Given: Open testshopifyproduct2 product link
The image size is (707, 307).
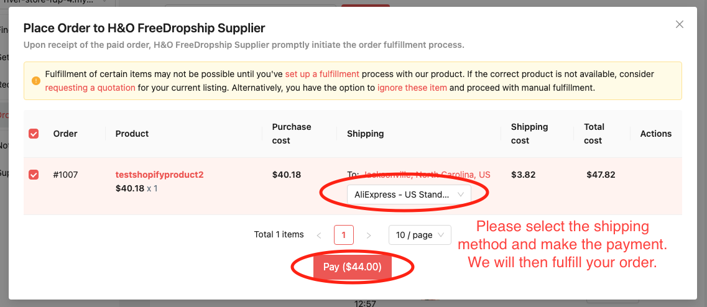Looking at the screenshot, I should (x=160, y=175).
